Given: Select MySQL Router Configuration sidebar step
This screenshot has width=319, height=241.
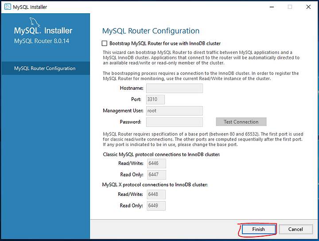Looking at the screenshot, I should click(46, 68).
